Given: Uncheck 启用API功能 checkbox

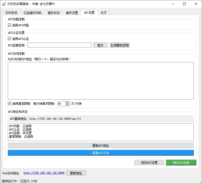Looking at the screenshot, I should point(9,25).
